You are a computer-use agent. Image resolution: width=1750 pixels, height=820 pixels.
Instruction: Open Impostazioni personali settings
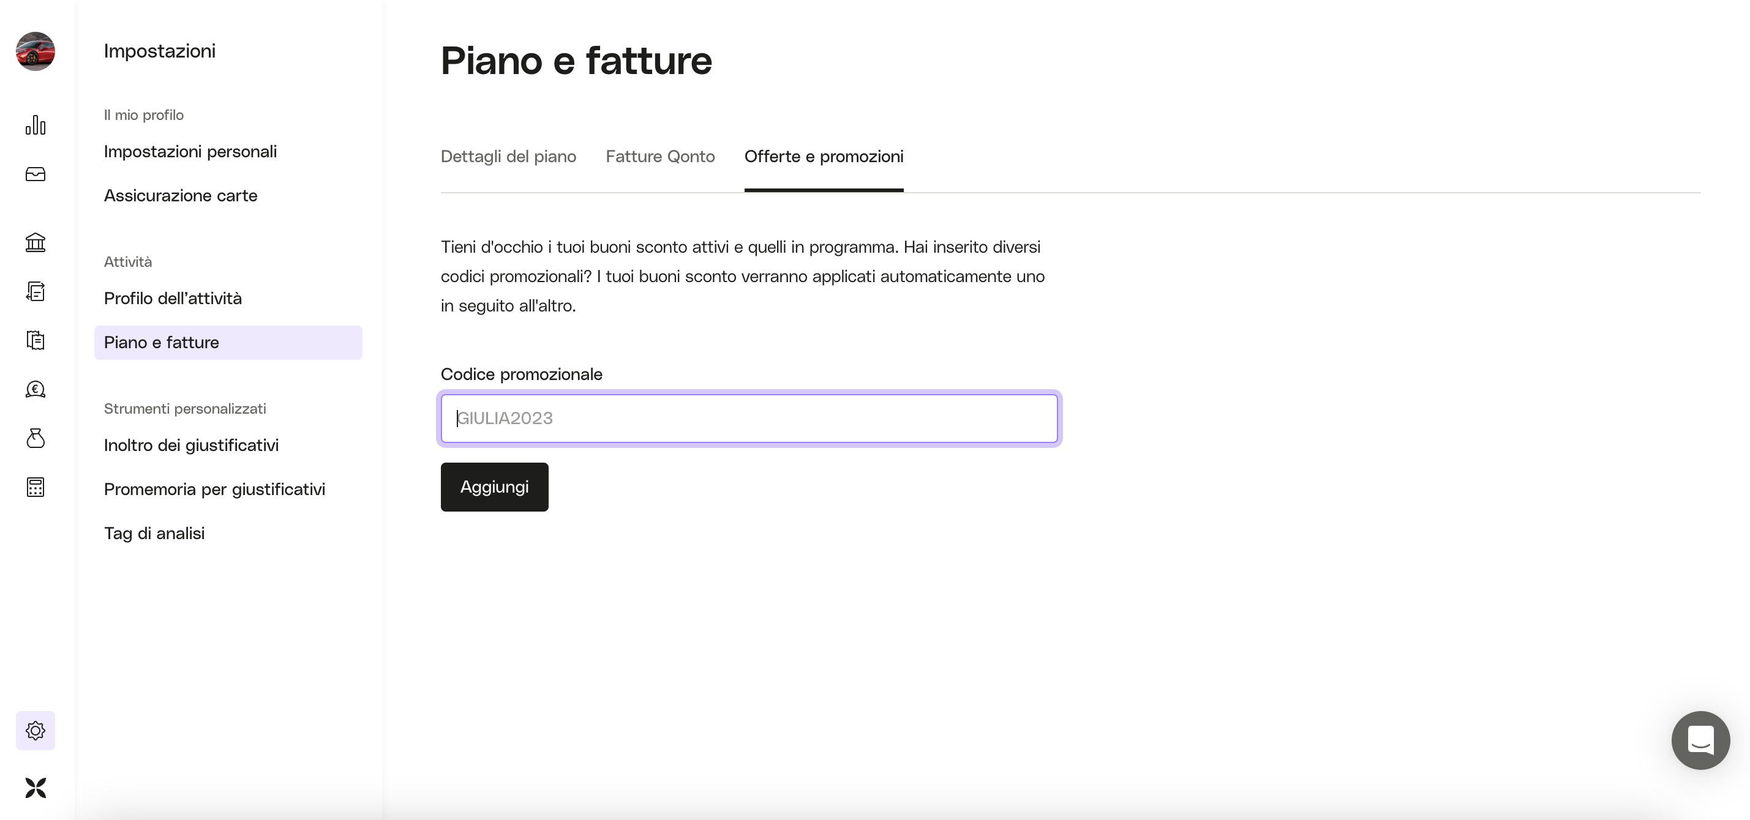pyautogui.click(x=190, y=151)
